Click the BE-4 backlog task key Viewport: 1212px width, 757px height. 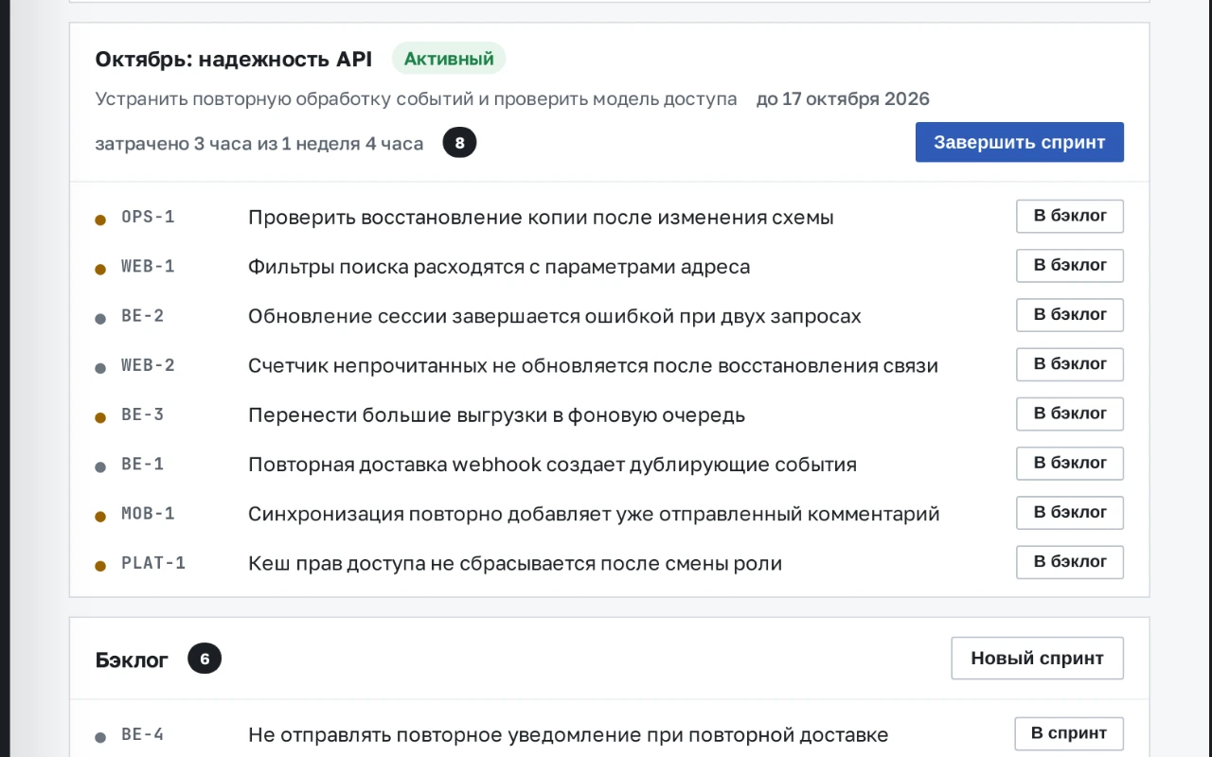coord(143,734)
